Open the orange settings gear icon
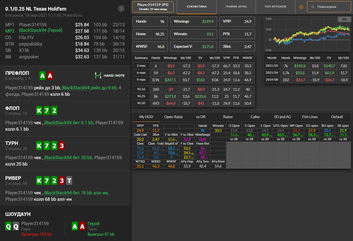 pyautogui.click(x=301, y=7)
